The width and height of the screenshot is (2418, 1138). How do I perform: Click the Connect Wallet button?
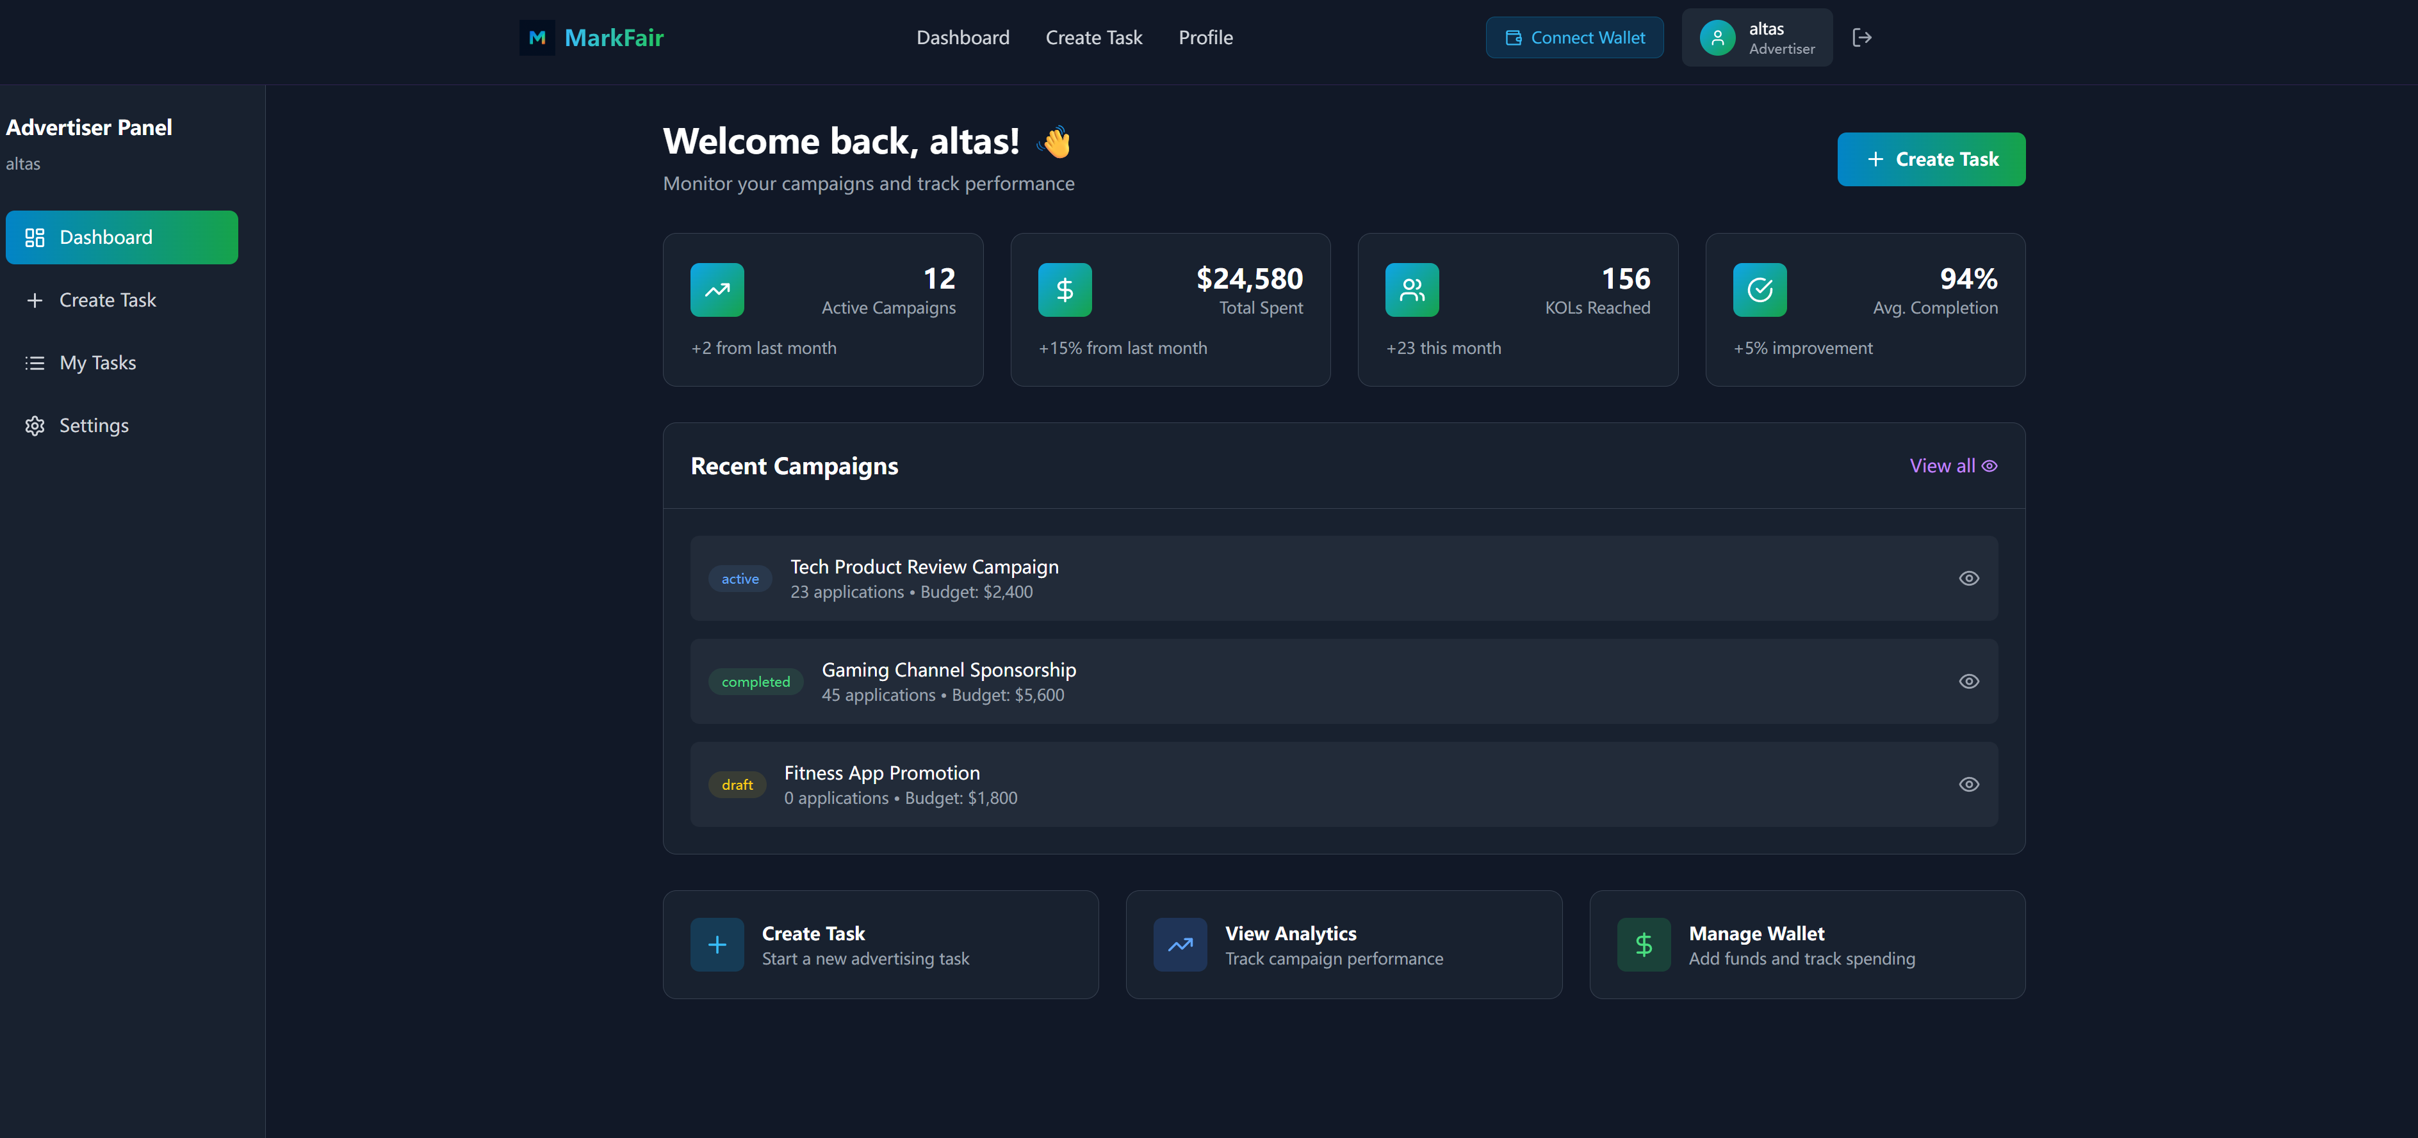click(x=1574, y=38)
